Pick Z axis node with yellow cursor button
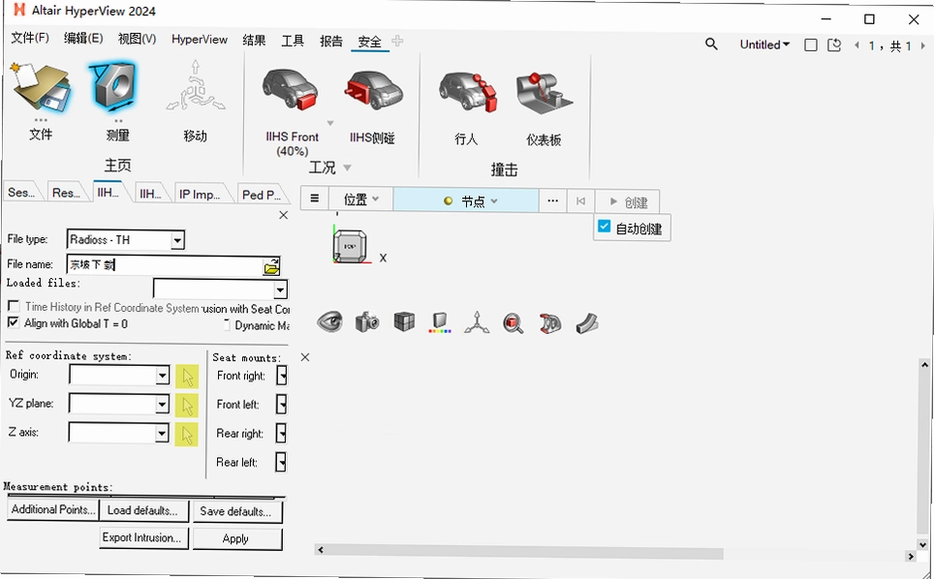The height and width of the screenshot is (579, 934). (186, 434)
